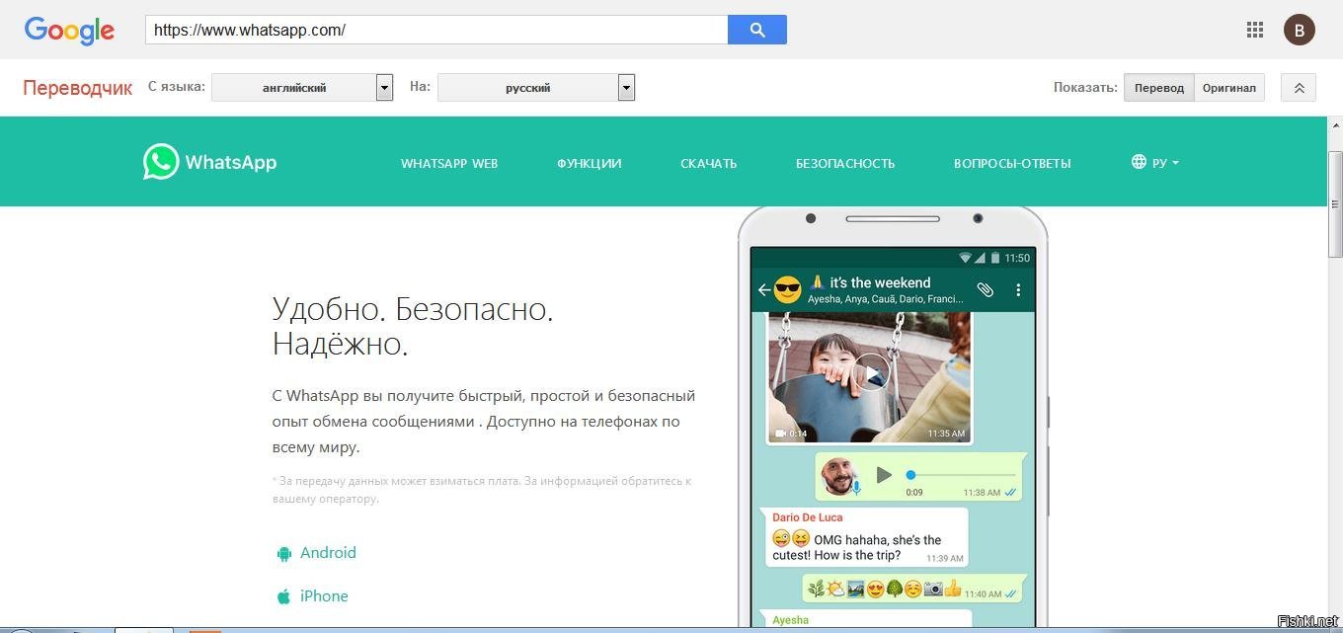Viewport: 1343px width, 633px height.
Task: Open the target language dropdown (русский)
Action: point(536,88)
